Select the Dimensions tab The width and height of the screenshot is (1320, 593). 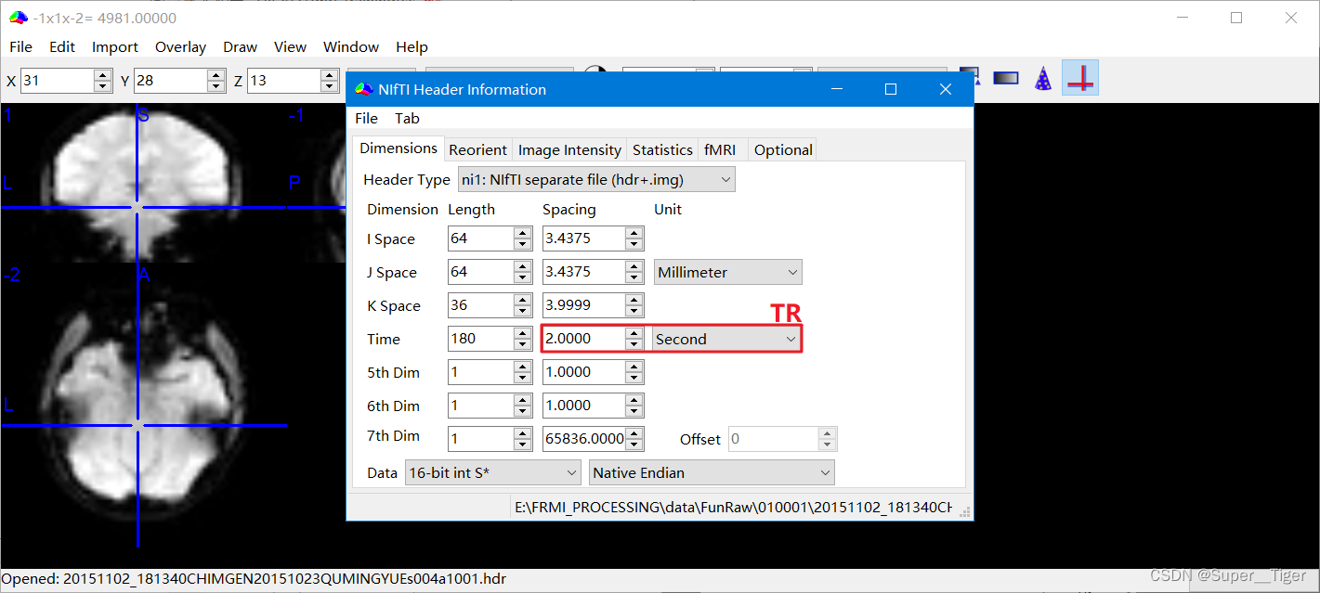point(399,148)
